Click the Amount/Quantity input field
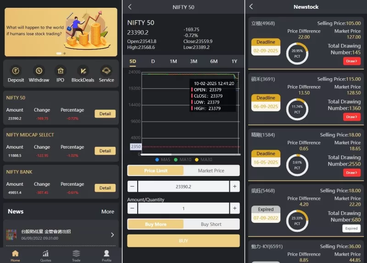 (x=183, y=209)
